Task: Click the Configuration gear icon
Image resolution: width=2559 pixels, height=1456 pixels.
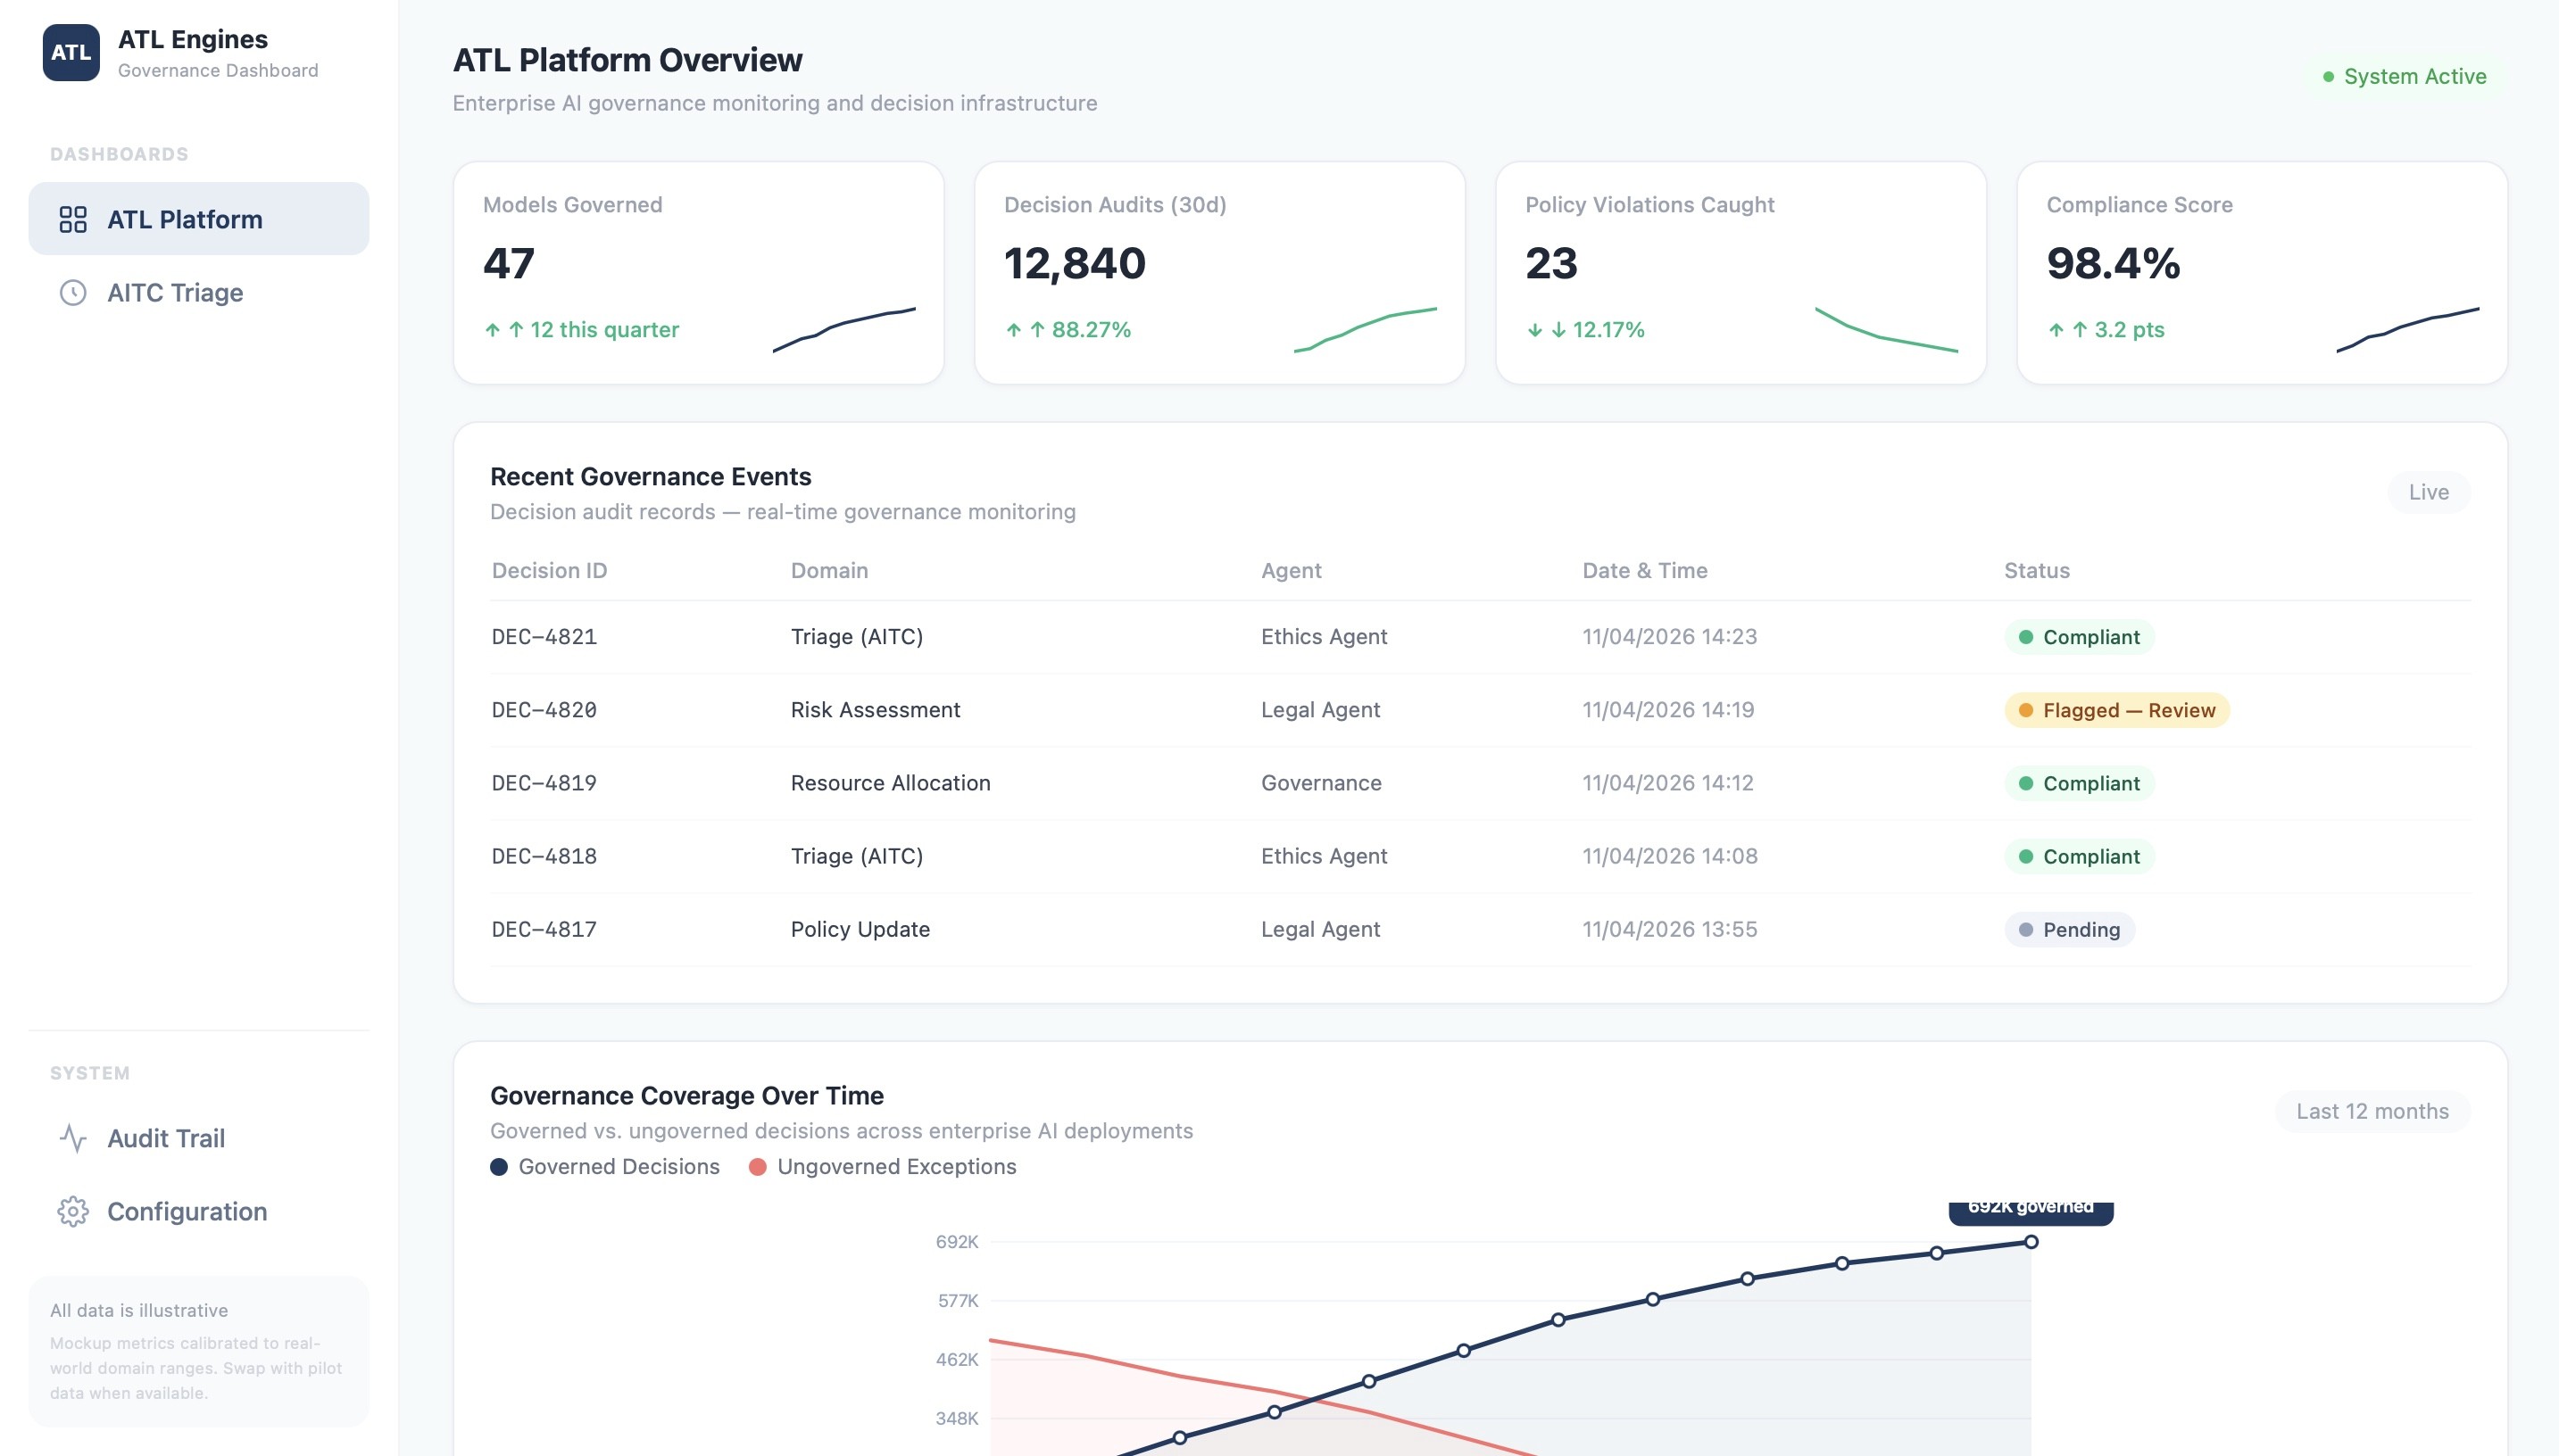Action: (x=73, y=1211)
